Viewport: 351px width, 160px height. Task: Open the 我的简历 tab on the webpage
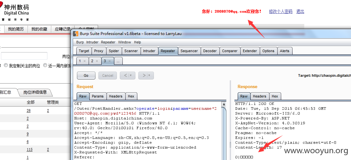(16, 29)
